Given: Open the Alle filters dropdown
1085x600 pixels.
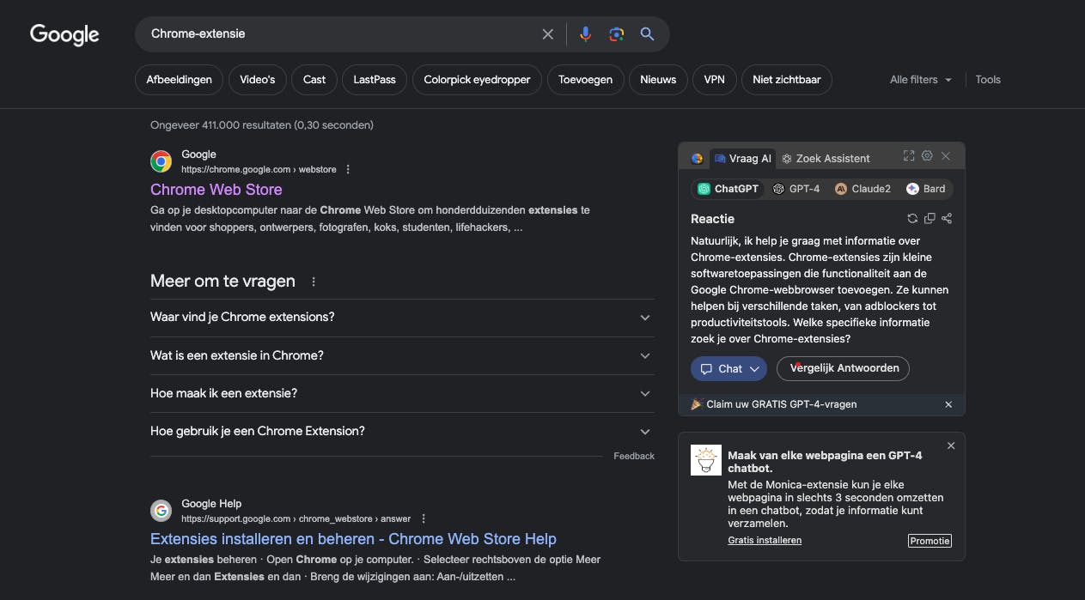Looking at the screenshot, I should 920,80.
